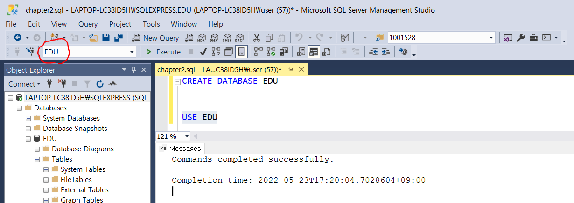This screenshot has width=574, height=203.
Task: Copy selection with the copy icon
Action: pos(269,38)
